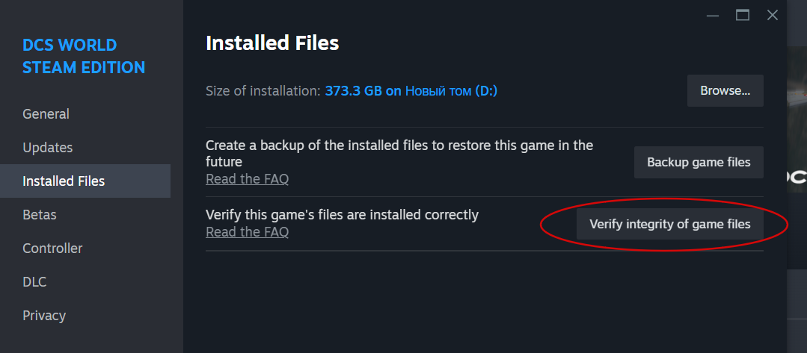Switch to the Updates section
This screenshot has width=807, height=353.
click(x=47, y=148)
